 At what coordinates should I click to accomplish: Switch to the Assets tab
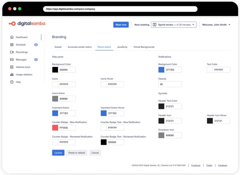point(58,47)
